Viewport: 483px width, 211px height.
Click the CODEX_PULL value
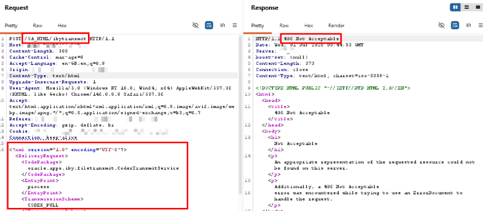[43, 205]
